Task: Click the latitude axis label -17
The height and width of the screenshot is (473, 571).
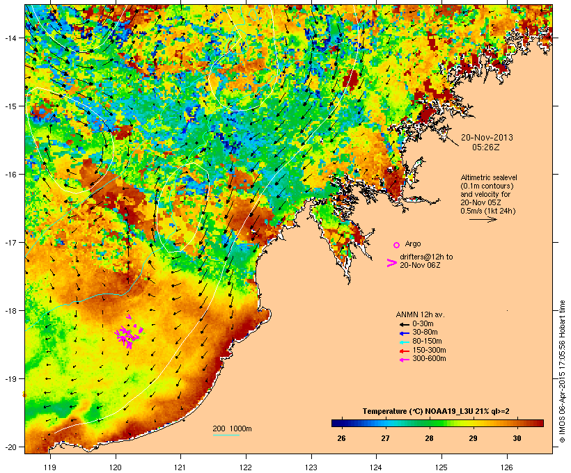Action: [x=10, y=242]
